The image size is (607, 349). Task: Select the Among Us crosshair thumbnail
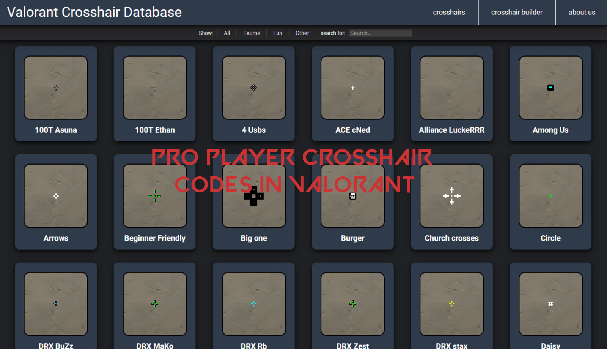click(x=550, y=88)
